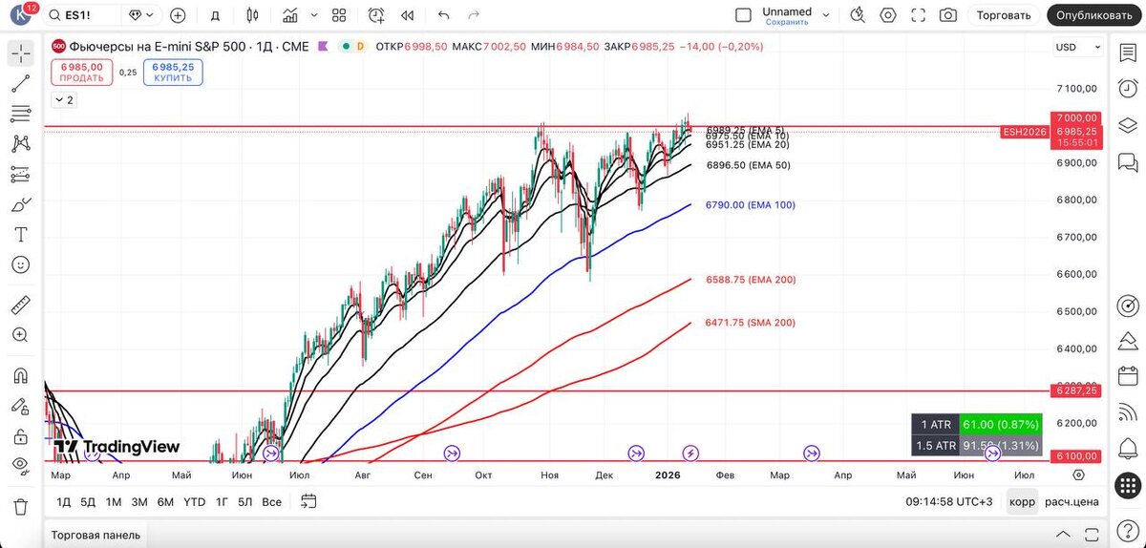Open the candlestick chart type selector
Image resolution: width=1146 pixels, height=548 pixels.
click(252, 15)
